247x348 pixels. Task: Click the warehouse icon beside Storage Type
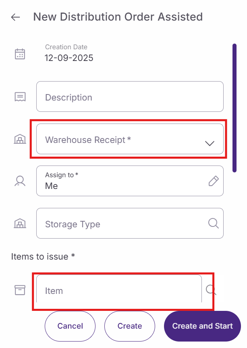point(20,223)
